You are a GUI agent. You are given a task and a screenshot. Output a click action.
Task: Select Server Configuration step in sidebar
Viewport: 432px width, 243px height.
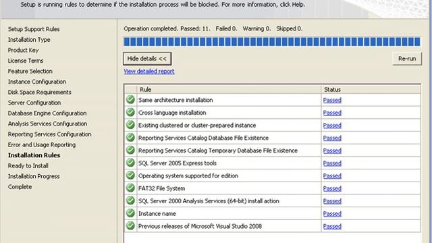pos(34,103)
